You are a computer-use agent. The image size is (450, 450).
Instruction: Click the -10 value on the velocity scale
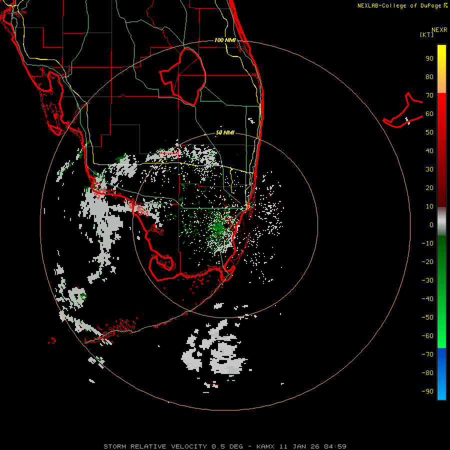coord(427,243)
